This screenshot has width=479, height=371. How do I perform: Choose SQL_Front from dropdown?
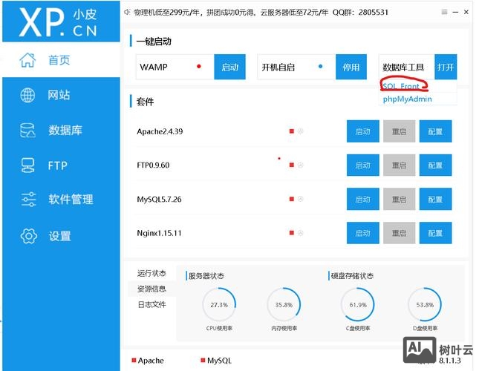click(x=401, y=86)
